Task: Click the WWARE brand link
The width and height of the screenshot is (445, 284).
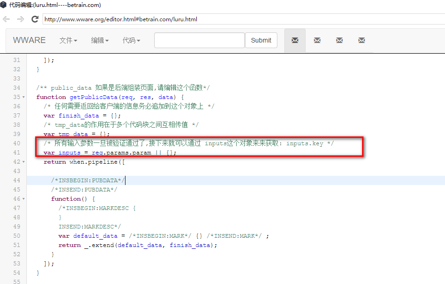Action: point(29,40)
